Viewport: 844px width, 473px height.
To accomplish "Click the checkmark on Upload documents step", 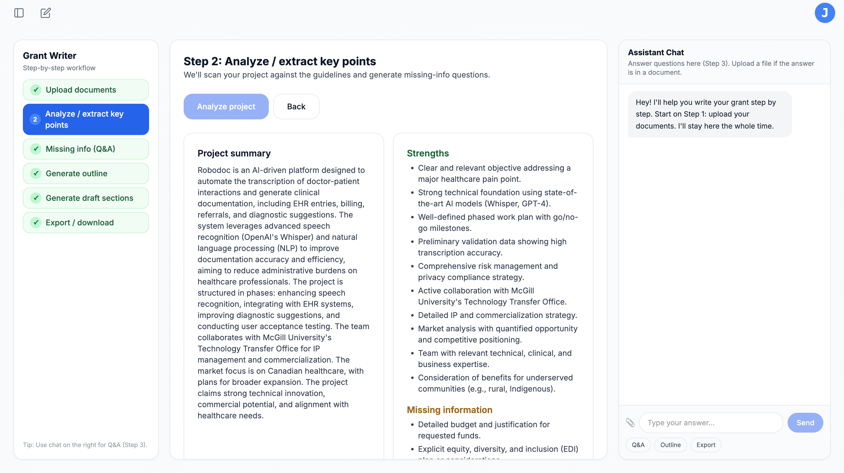I will tap(36, 90).
